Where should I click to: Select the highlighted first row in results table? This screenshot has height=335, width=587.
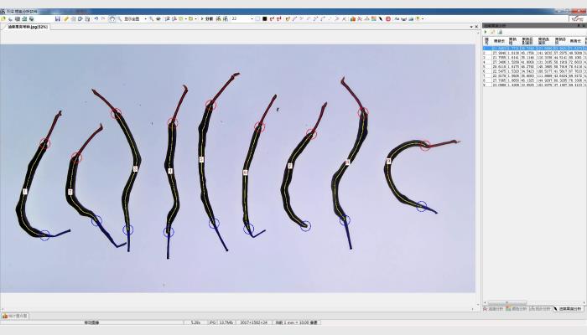[x=532, y=48]
